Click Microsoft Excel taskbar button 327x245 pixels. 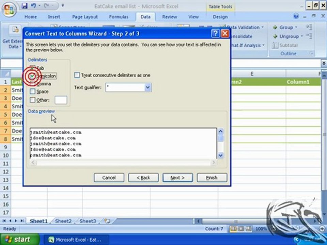click(x=76, y=240)
